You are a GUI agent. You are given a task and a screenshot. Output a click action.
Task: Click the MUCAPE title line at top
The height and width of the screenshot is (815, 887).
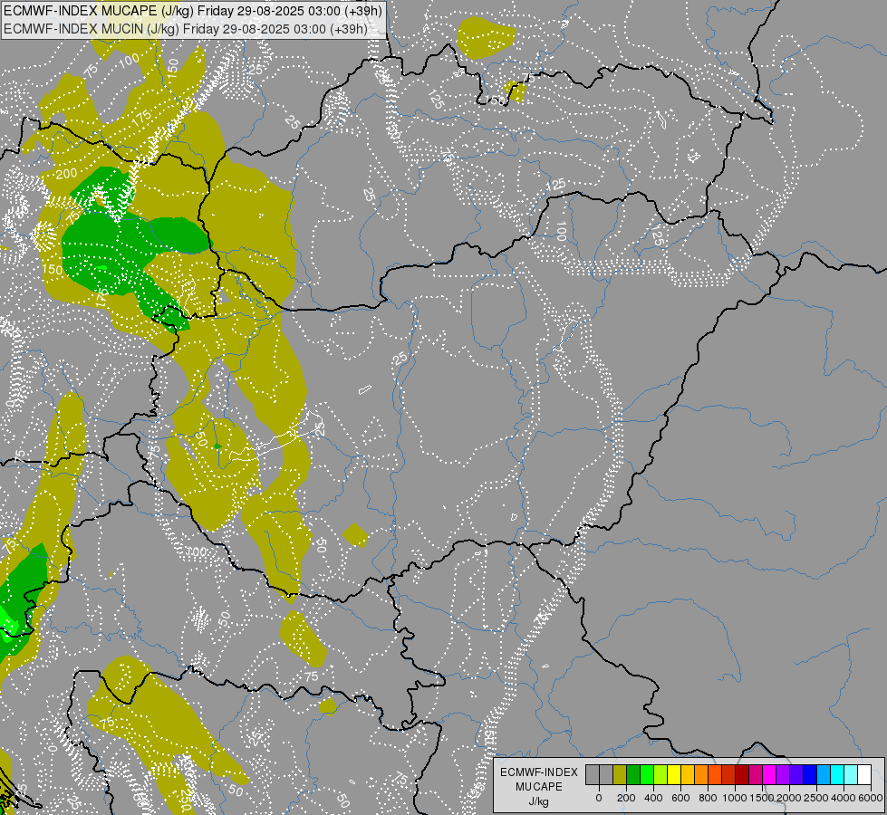click(192, 11)
